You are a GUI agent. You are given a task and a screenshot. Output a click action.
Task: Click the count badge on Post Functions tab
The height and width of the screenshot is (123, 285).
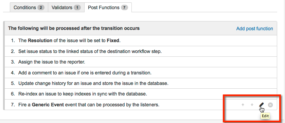tap(124, 7)
